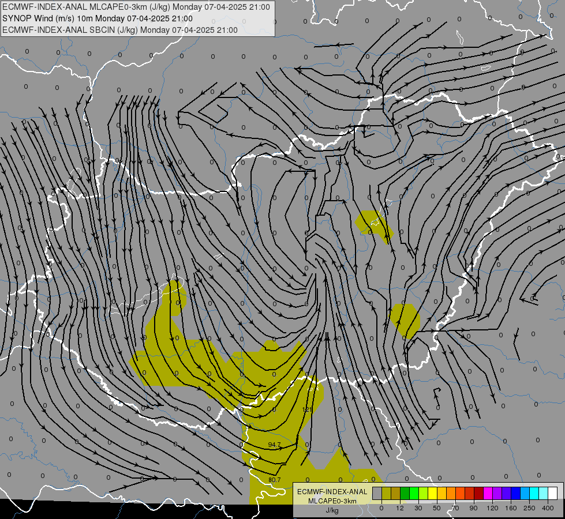Click the legend tick label 400

548,508
